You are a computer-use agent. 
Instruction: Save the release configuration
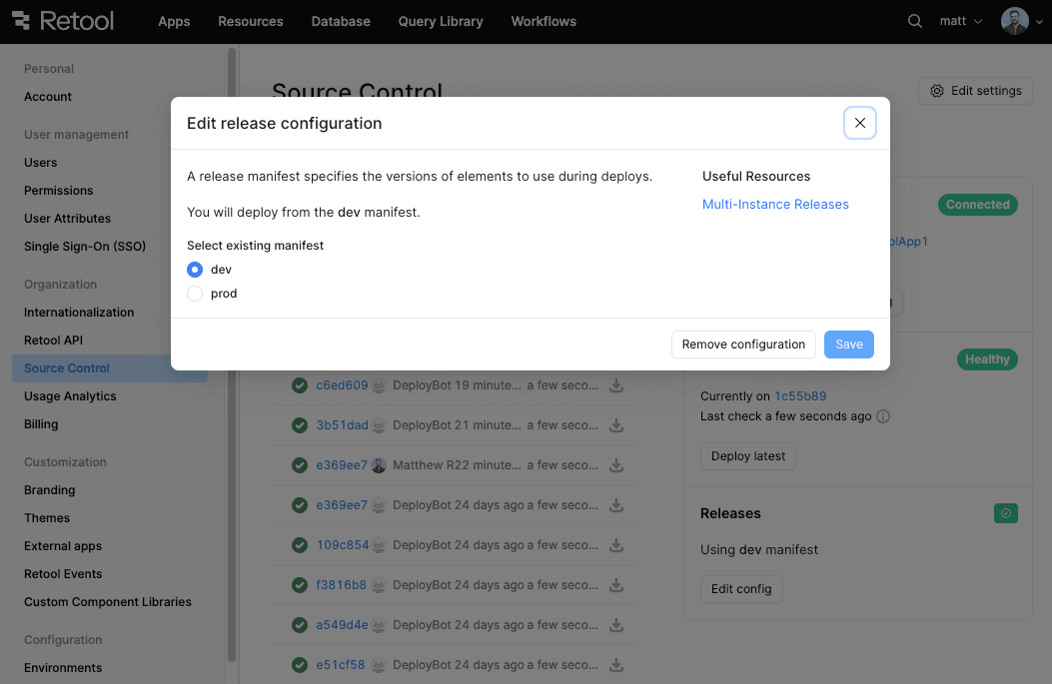pyautogui.click(x=848, y=344)
